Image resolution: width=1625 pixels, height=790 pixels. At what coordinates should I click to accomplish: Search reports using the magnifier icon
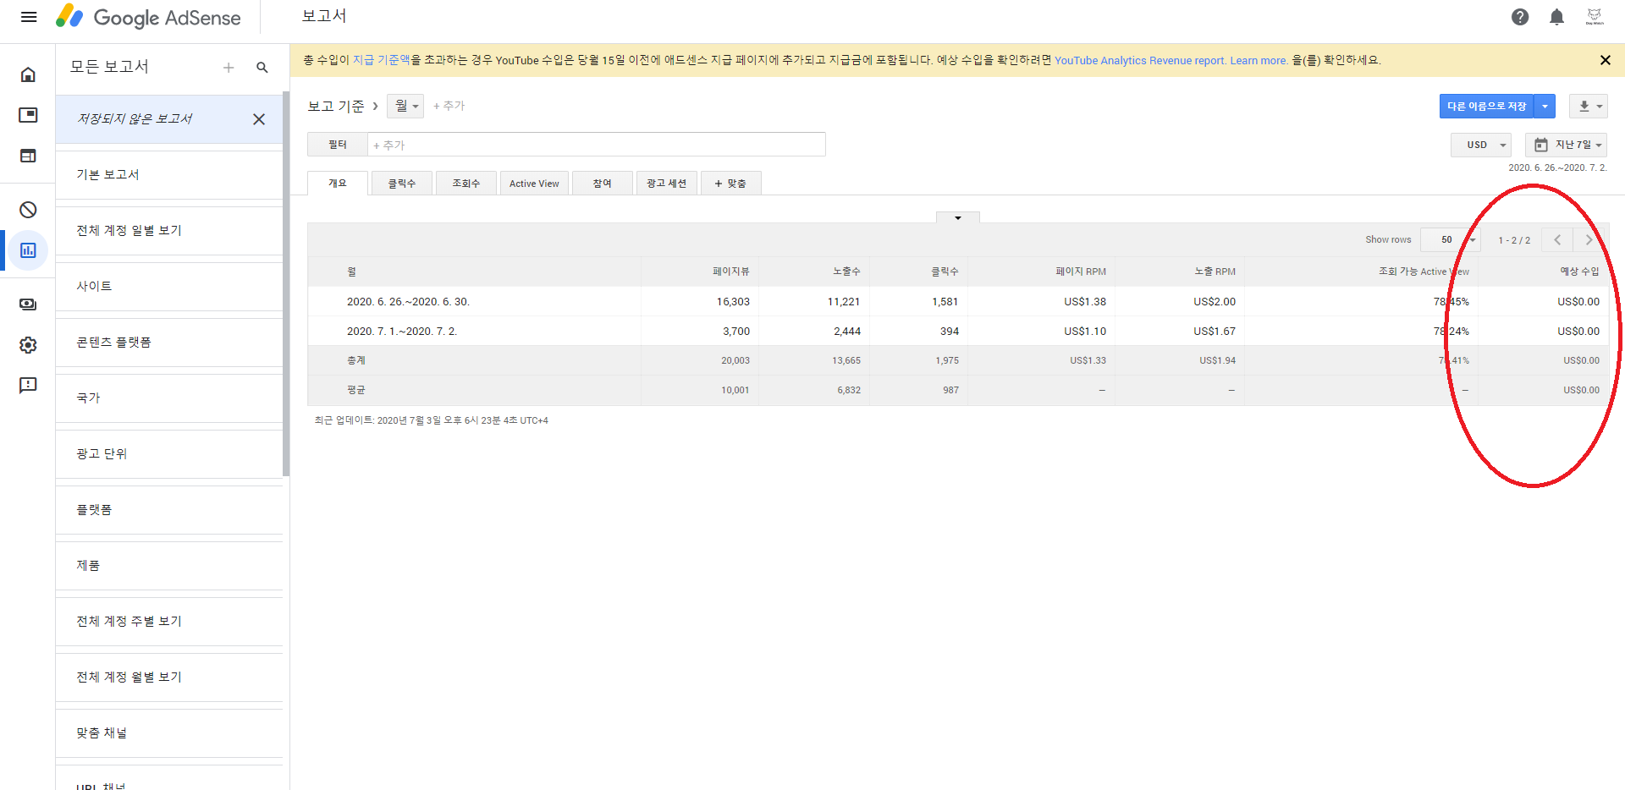click(x=262, y=67)
